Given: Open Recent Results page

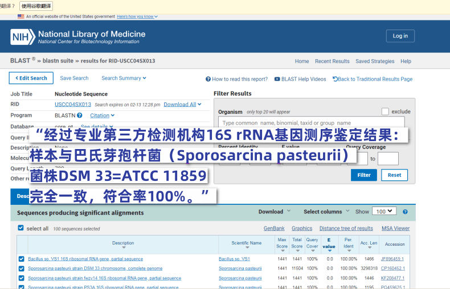Looking at the screenshot, I should click(x=332, y=61).
